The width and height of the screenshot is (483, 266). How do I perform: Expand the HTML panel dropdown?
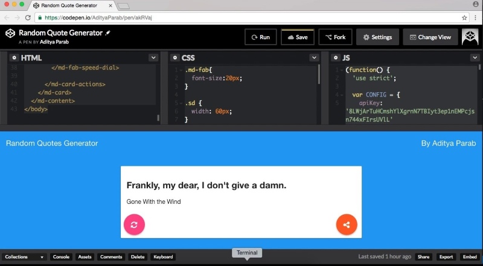coord(153,57)
